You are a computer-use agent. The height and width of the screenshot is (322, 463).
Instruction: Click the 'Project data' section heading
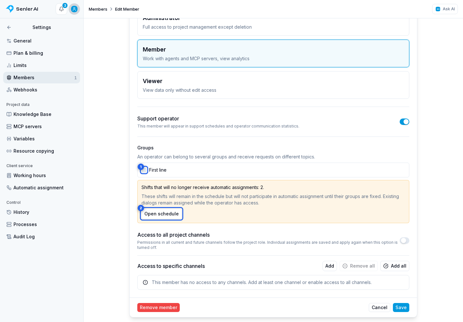(18, 105)
